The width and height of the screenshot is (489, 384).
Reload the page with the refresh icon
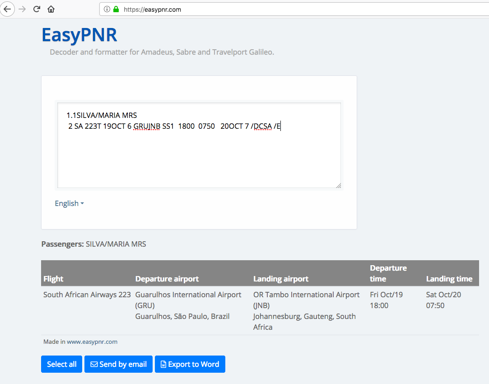tap(37, 9)
